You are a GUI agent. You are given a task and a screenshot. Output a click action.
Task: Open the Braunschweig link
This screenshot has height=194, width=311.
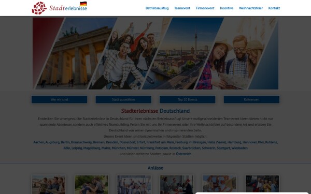click(x=81, y=142)
